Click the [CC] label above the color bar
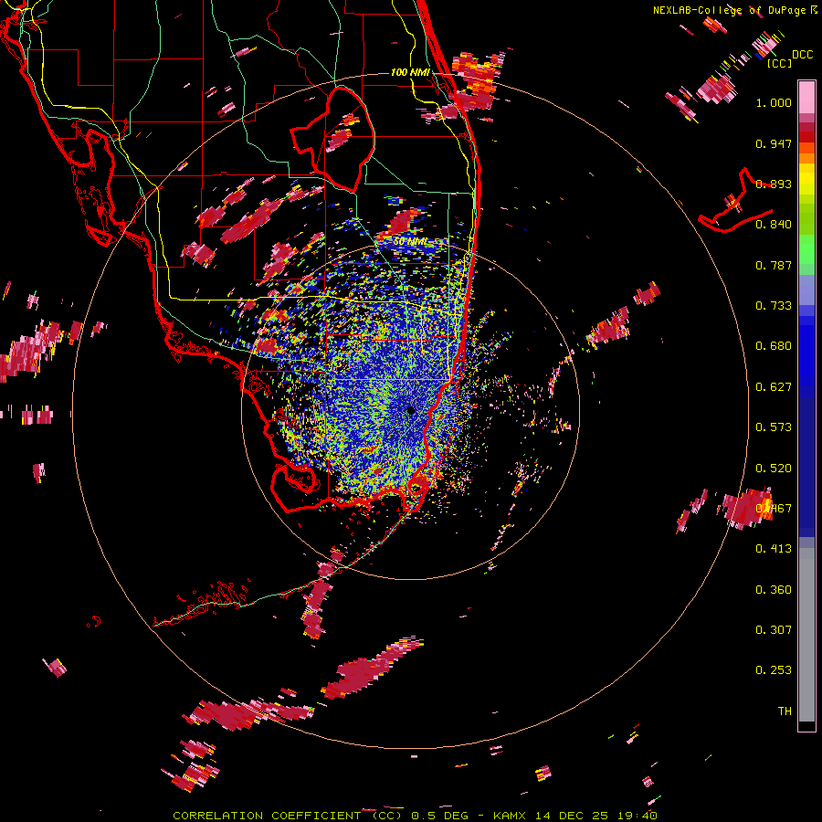This screenshot has width=822, height=822. (x=779, y=63)
